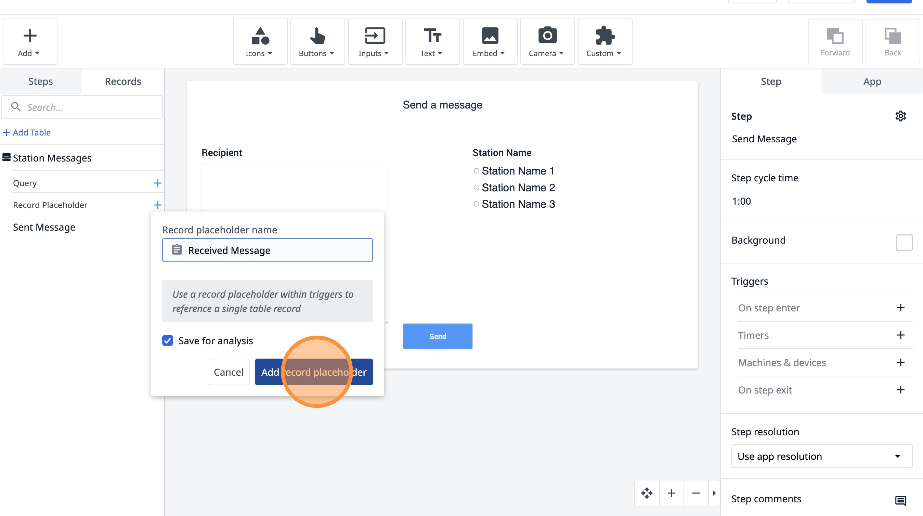The image size is (923, 516).
Task: Click the Add record placeholder button
Action: (x=313, y=372)
